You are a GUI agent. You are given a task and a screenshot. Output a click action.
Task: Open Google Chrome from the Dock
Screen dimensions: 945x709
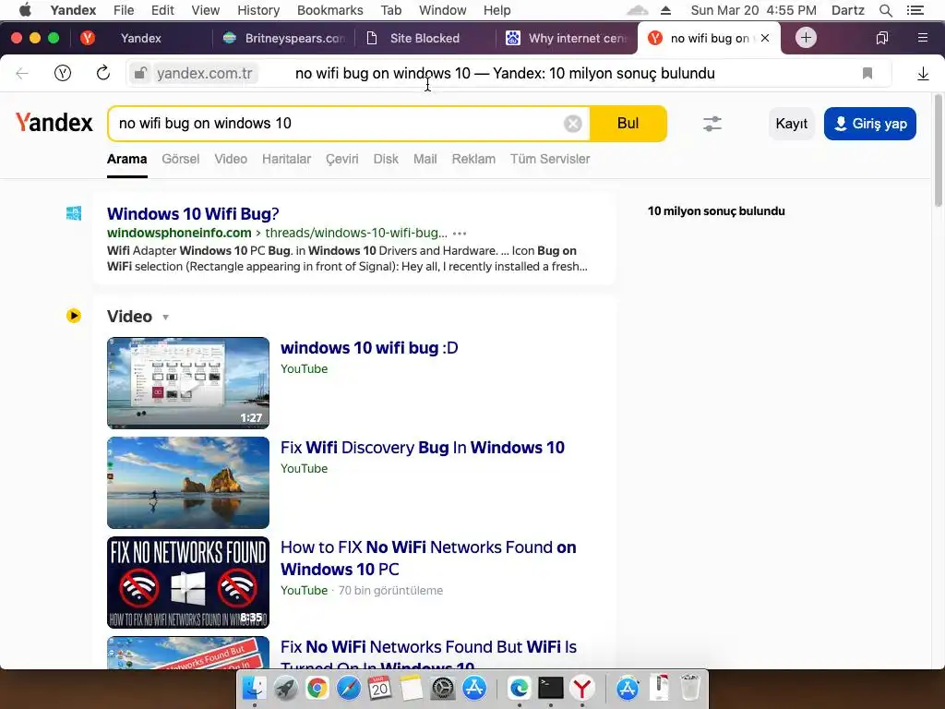pos(317,688)
